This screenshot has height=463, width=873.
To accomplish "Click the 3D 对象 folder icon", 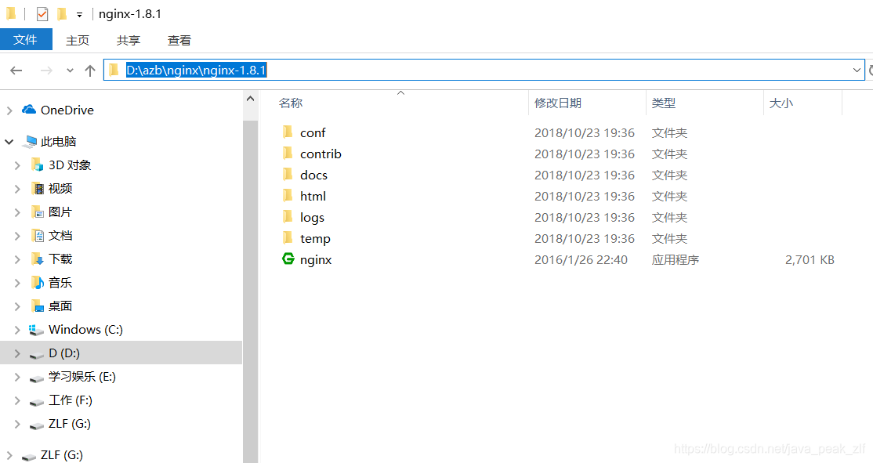I will point(37,165).
